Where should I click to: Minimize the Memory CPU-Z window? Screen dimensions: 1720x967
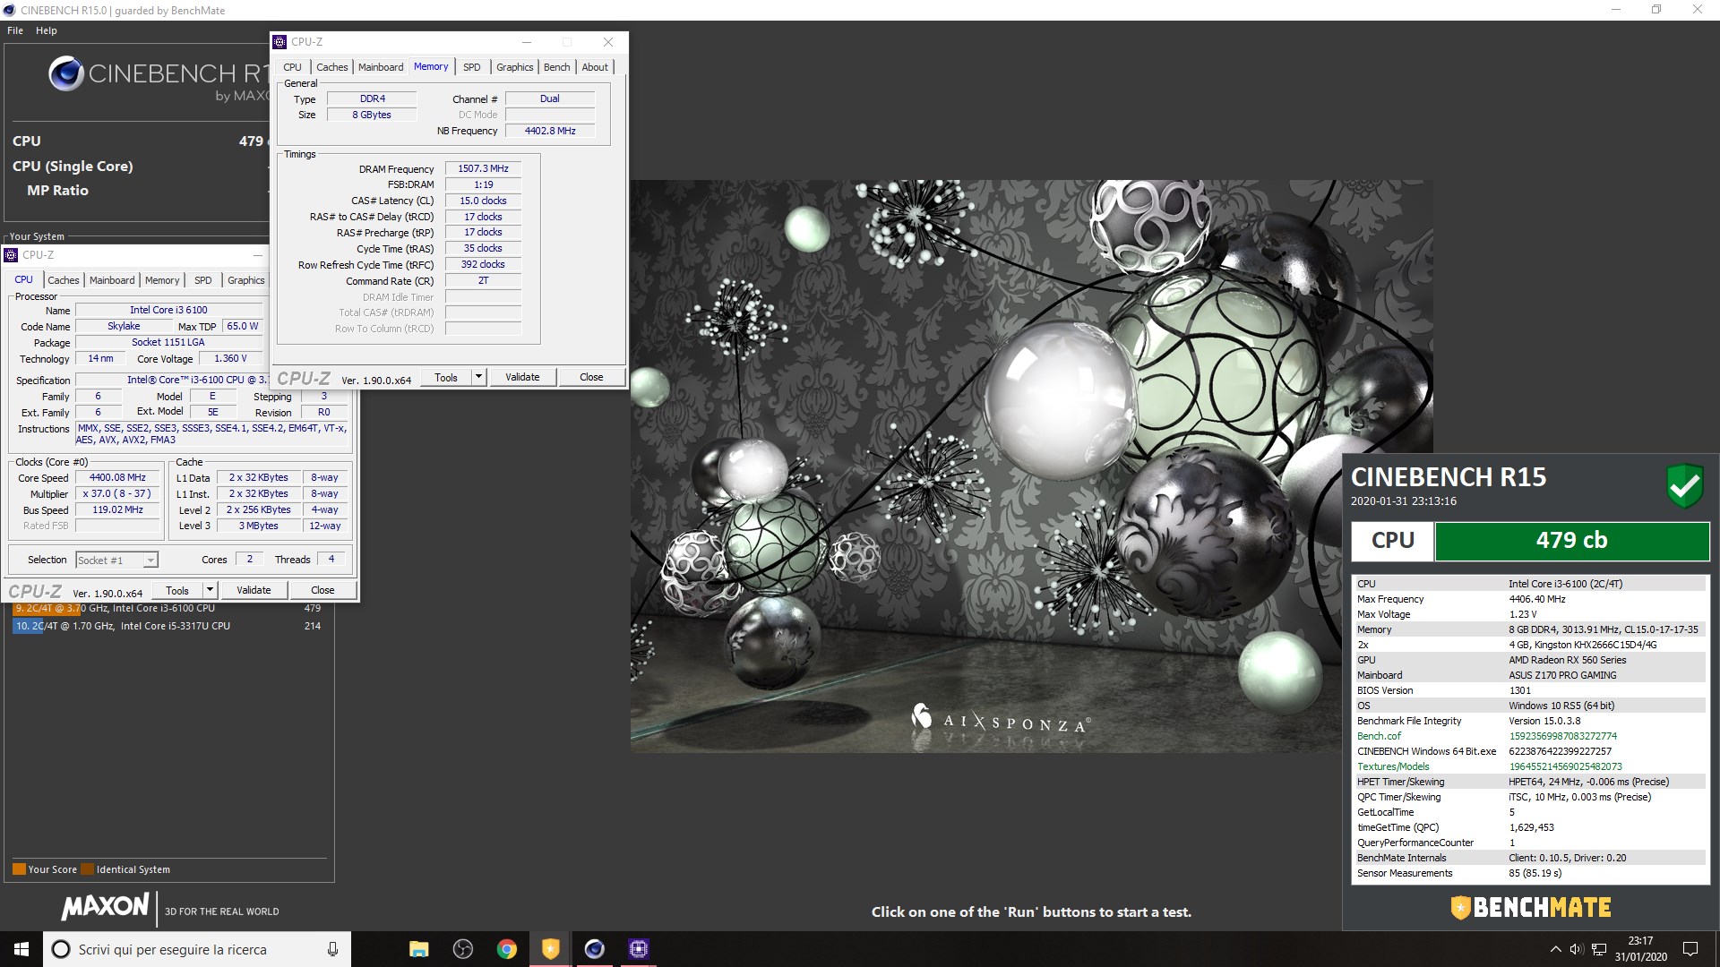click(x=527, y=42)
